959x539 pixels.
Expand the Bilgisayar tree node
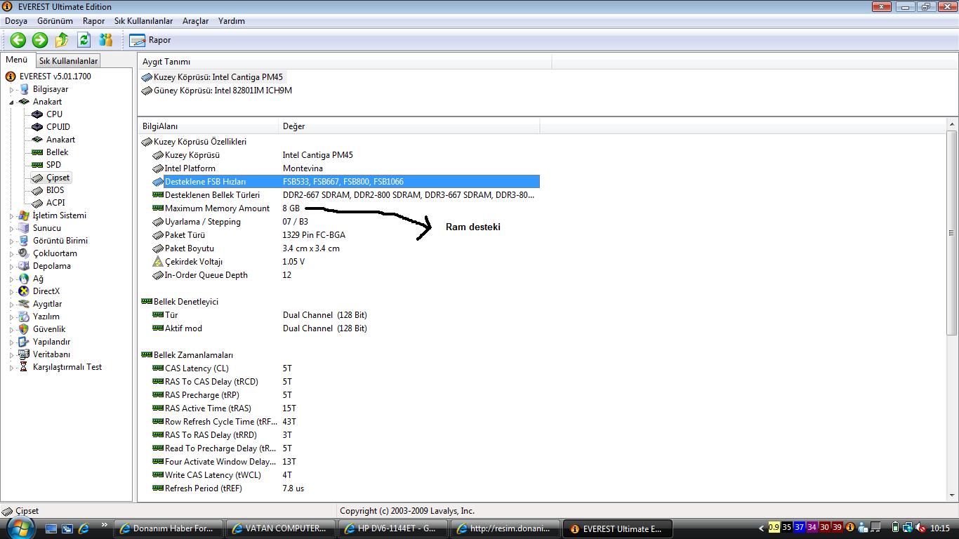pyautogui.click(x=12, y=89)
